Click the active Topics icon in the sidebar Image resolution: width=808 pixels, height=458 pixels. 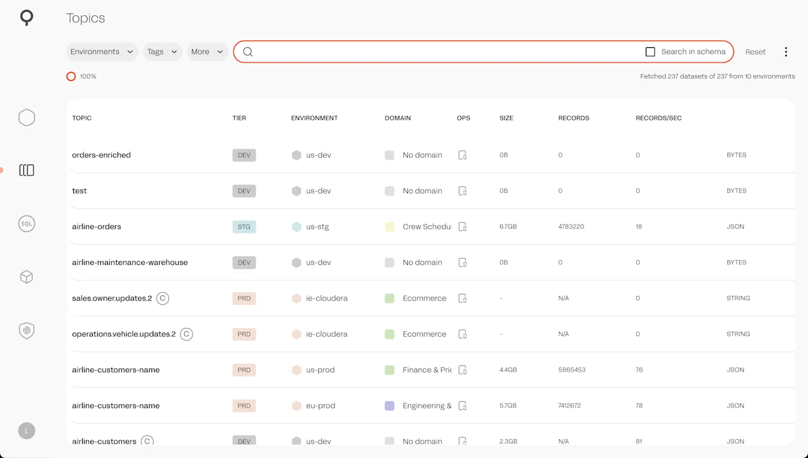(x=27, y=170)
